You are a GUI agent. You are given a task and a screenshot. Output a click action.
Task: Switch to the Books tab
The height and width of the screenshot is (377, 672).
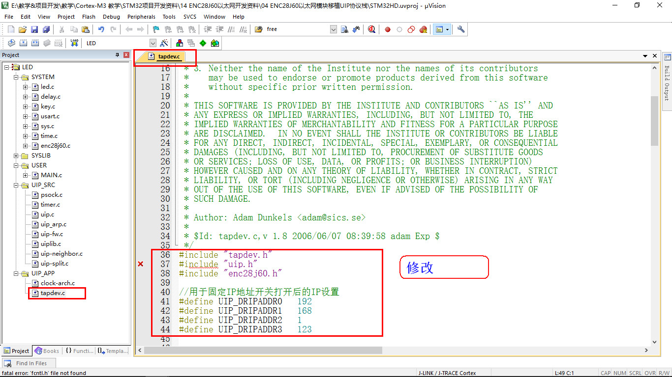[47, 351]
